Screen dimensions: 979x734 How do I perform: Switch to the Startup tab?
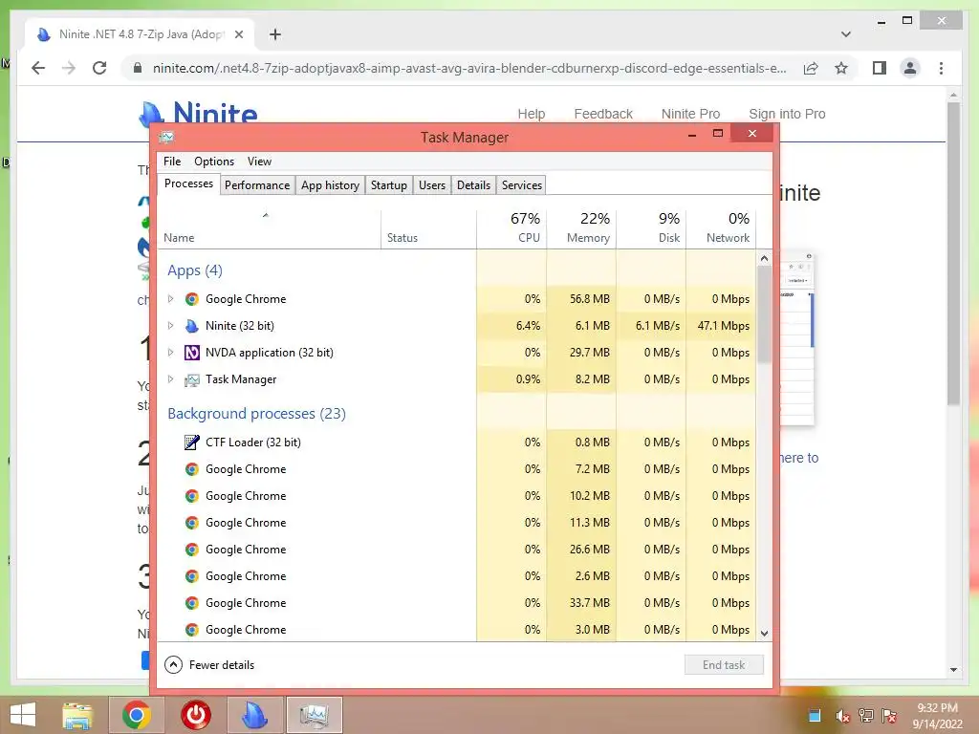(x=389, y=184)
